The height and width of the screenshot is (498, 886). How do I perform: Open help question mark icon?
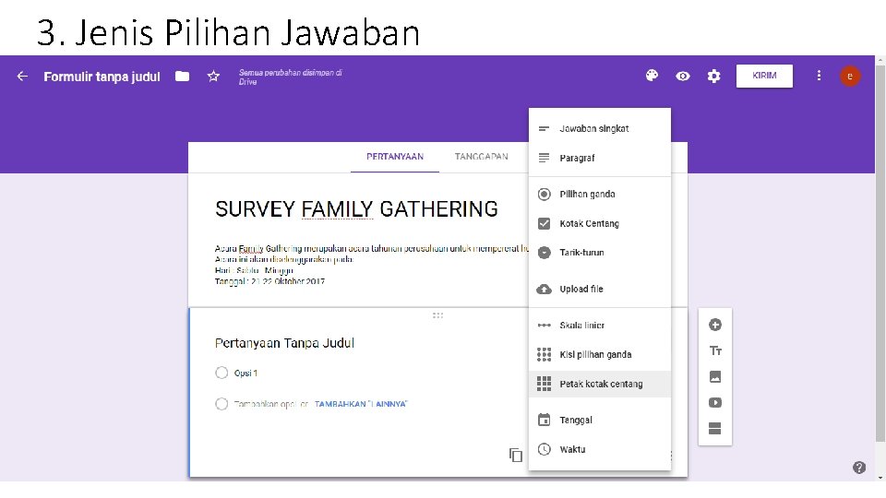coord(859,468)
